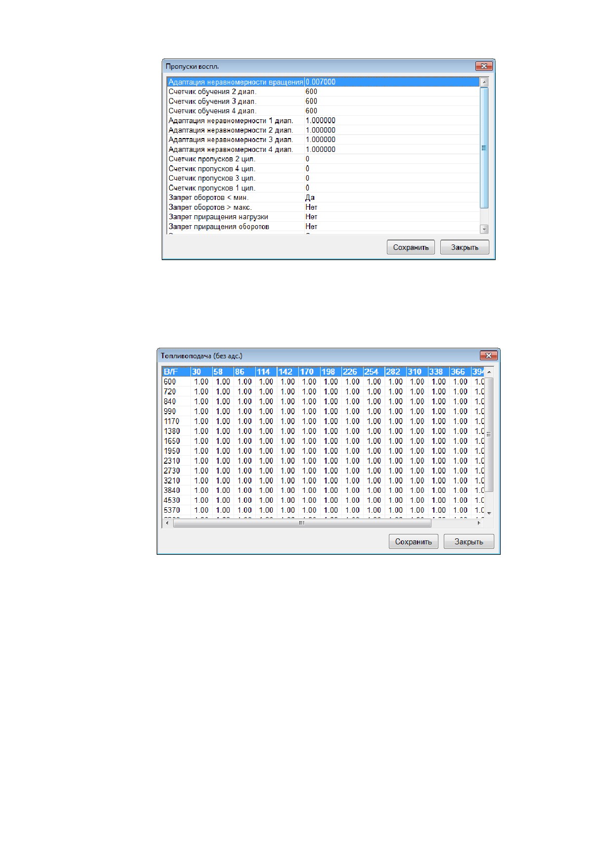Click row label 3840 in fuel table
The width and height of the screenshot is (613, 867).
click(x=172, y=490)
